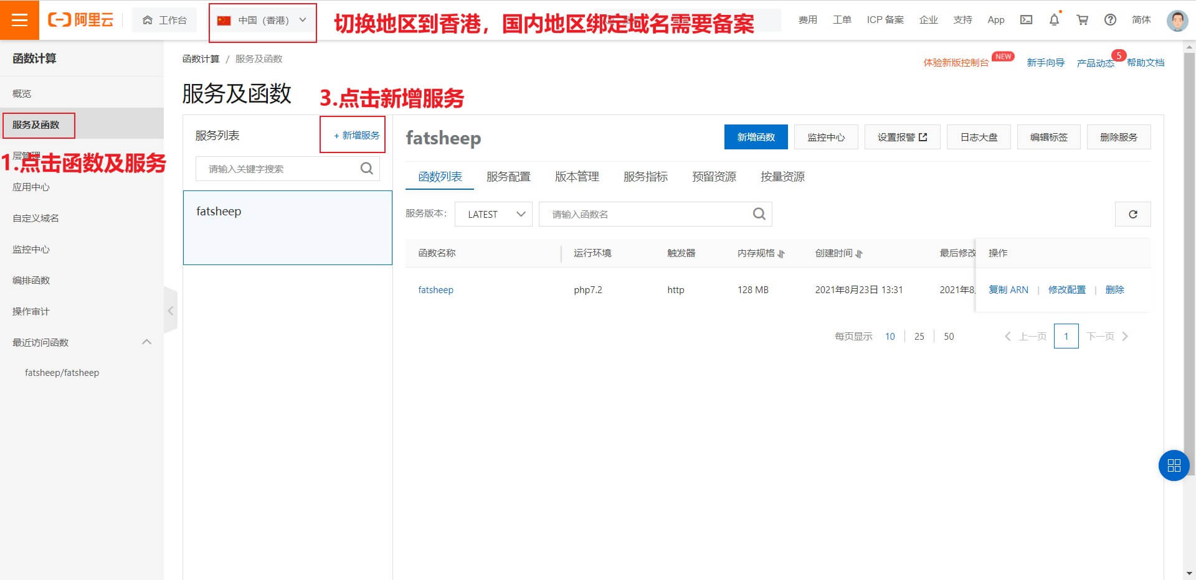Open the Fees menu in header
The height and width of the screenshot is (580, 1196).
coord(807,20)
